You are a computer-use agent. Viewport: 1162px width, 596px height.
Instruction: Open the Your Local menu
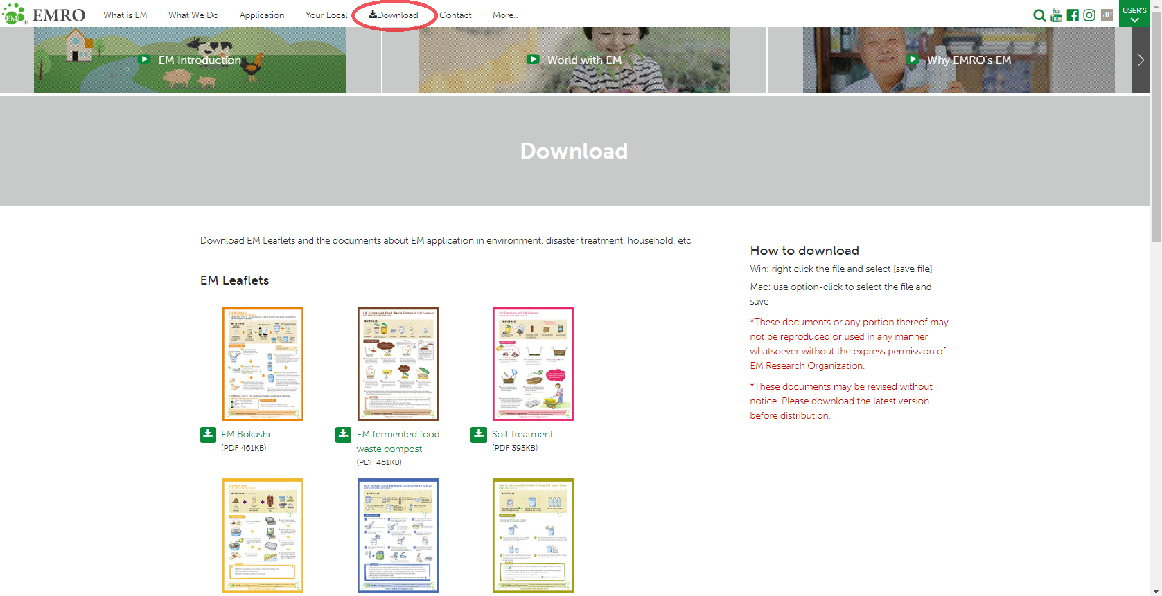[326, 15]
